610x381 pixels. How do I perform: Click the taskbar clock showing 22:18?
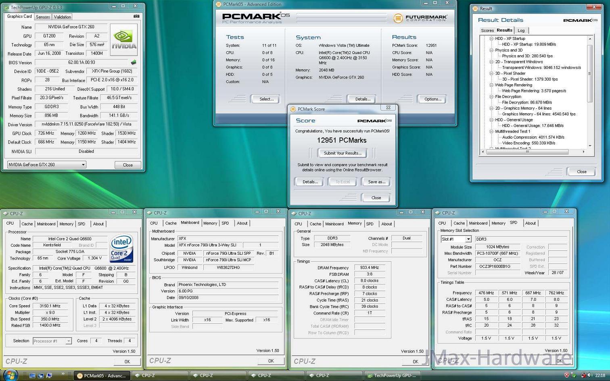[x=600, y=375]
